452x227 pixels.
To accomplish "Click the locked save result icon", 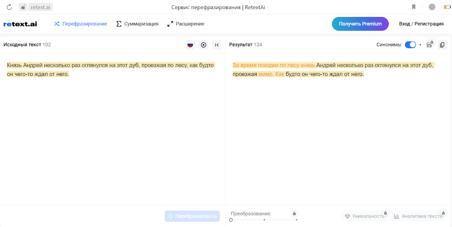I will pos(429,44).
